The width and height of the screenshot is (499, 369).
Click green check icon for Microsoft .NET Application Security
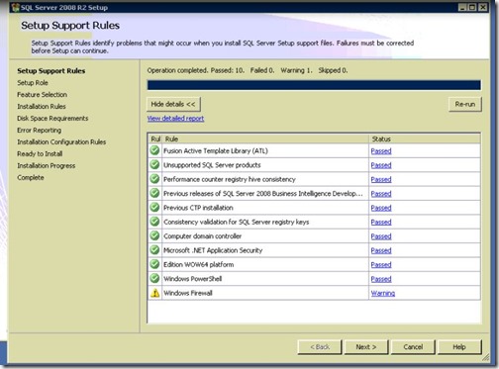point(154,250)
